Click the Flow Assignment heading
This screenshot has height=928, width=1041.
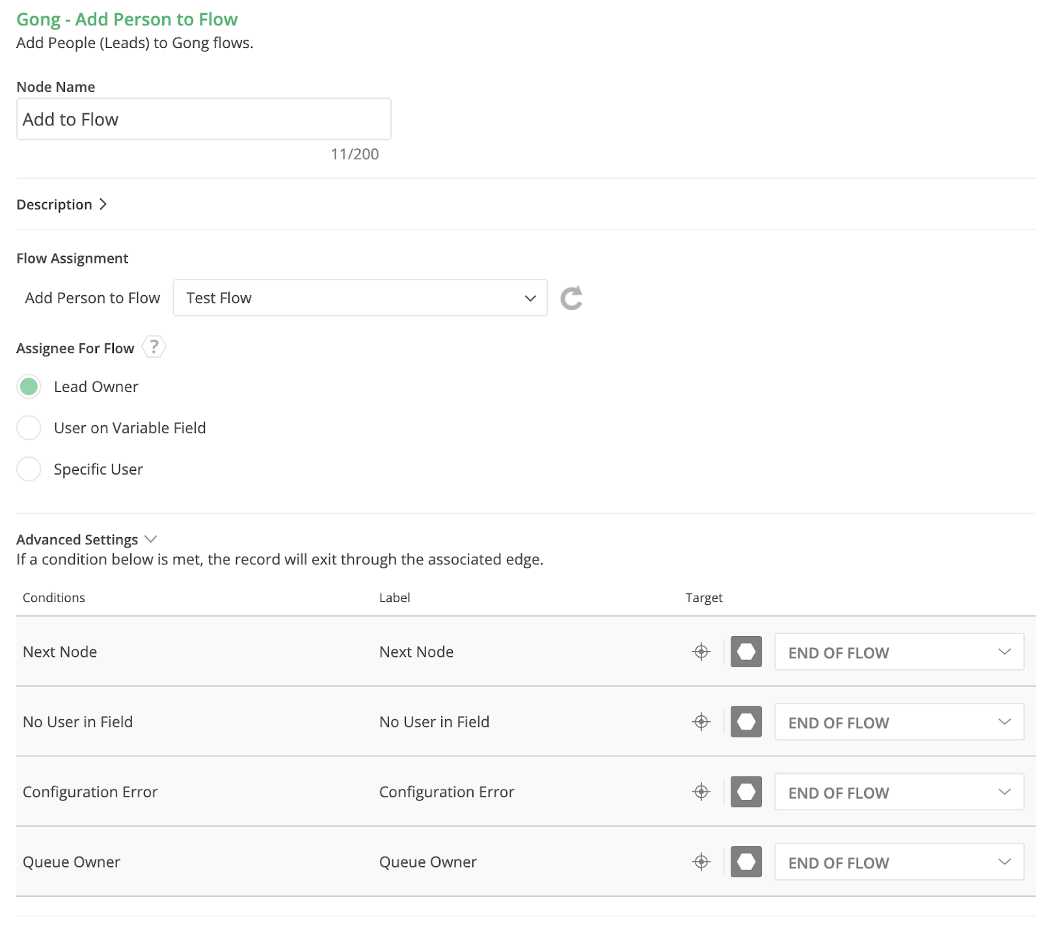pos(72,259)
